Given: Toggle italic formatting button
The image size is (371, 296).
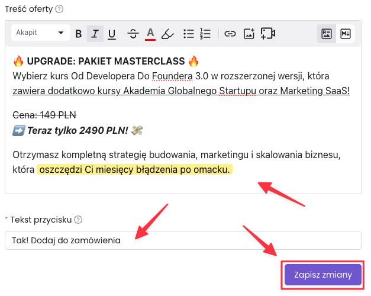Looking at the screenshot, I should coord(95,34).
